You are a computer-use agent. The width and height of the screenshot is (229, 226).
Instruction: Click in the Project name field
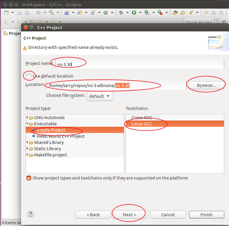tap(140, 64)
